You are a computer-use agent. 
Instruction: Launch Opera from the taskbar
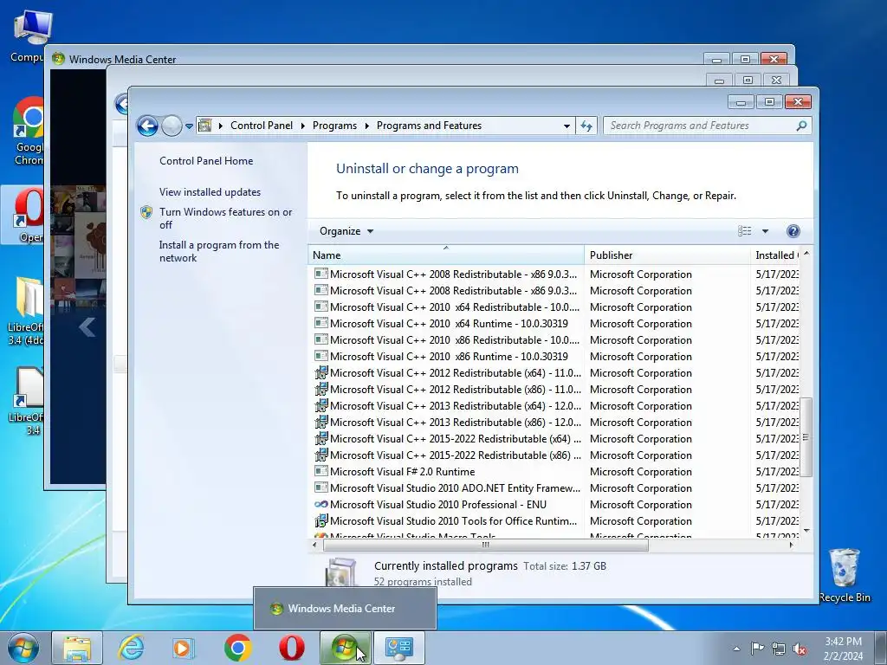[291, 648]
